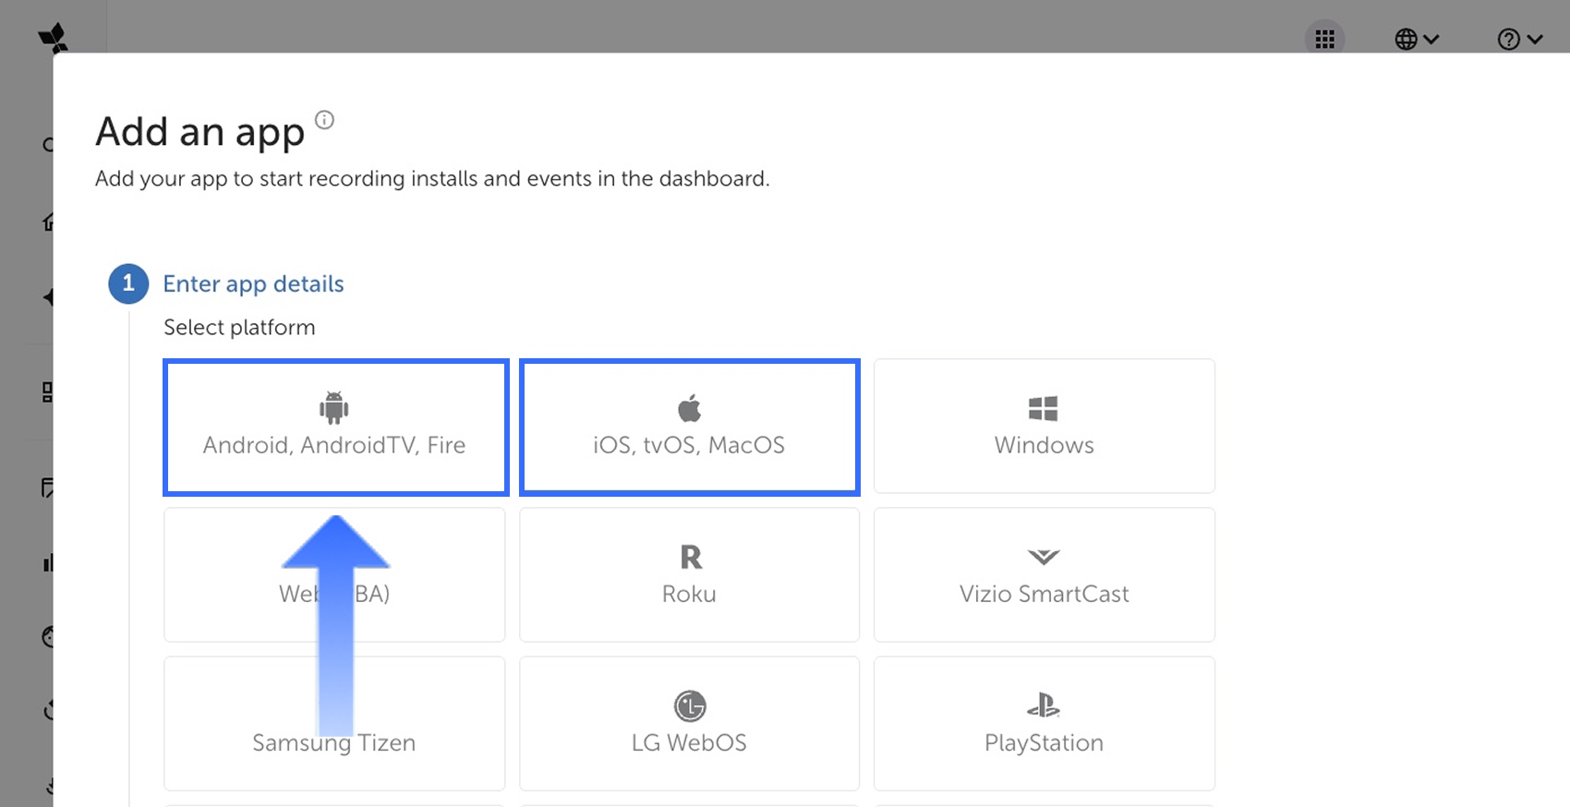Expand the globe language dropdown

coord(1416,39)
